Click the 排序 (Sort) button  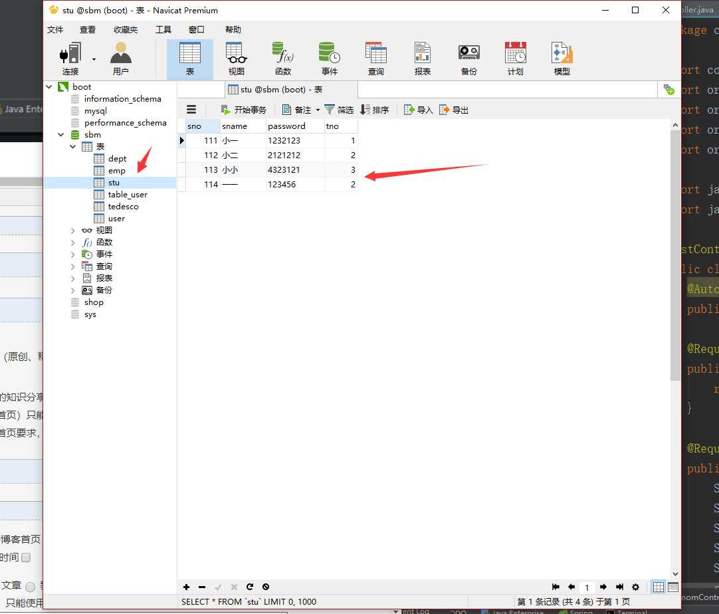[375, 110]
